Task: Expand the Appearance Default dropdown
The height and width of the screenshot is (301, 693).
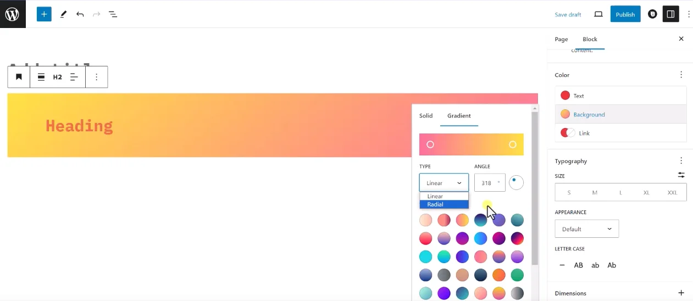Action: point(586,229)
